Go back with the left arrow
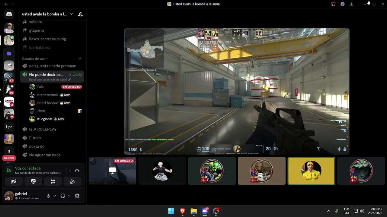 [x=6, y=4]
